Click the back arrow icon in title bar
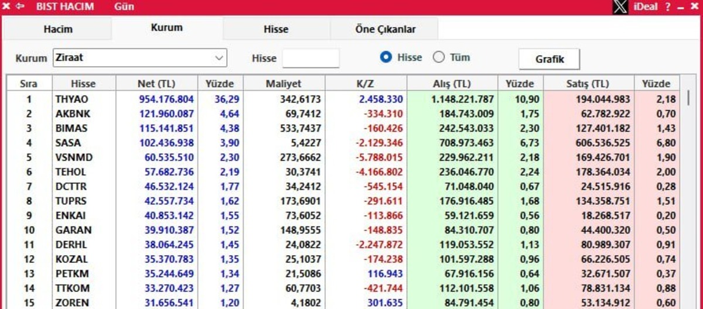Viewport: 703px width, 309px height. [x=21, y=6]
